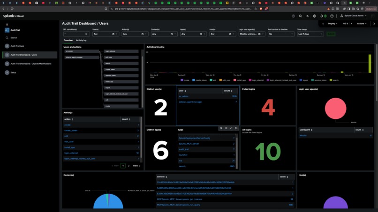Click the Search magnifier in left sidebar
The width and height of the screenshot is (378, 212).
pos(7,38)
